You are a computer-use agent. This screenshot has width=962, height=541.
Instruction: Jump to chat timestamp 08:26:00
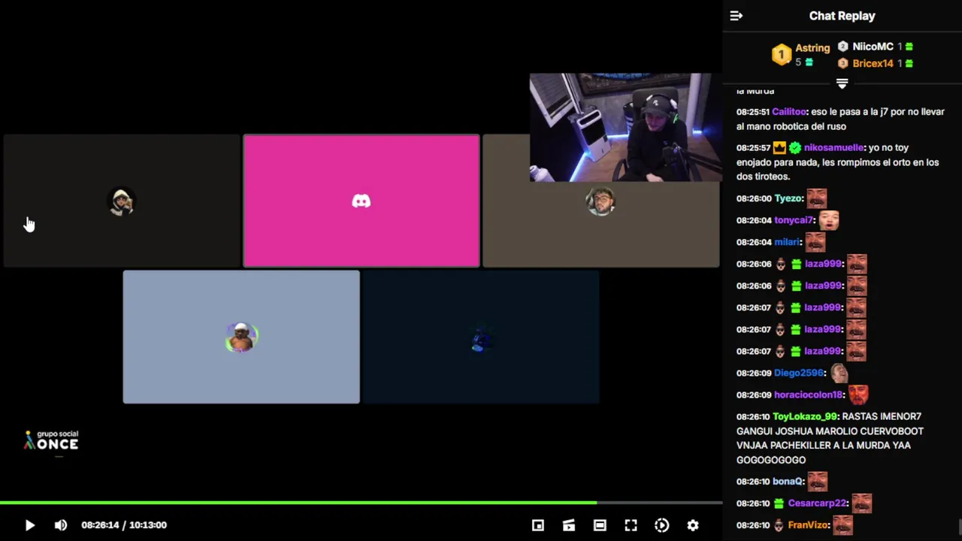754,198
